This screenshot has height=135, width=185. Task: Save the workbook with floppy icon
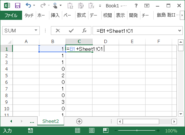pyautogui.click(x=18, y=6)
